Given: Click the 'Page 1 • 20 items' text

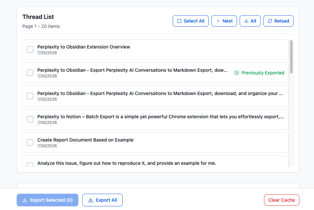Looking at the screenshot, I should coord(41,26).
